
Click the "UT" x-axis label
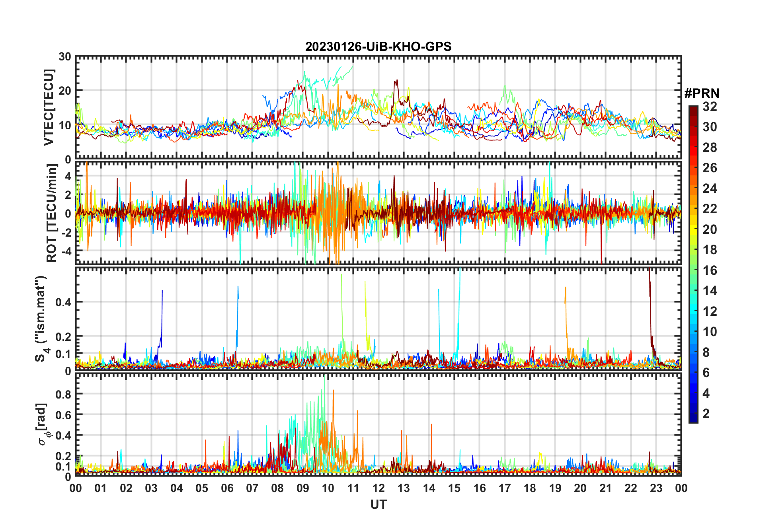(378, 504)
